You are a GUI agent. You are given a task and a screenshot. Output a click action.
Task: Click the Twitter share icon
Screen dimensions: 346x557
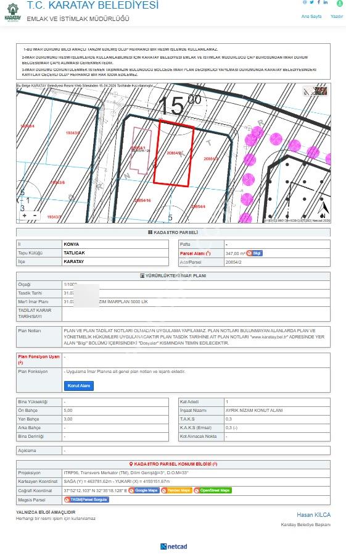(x=311, y=2)
